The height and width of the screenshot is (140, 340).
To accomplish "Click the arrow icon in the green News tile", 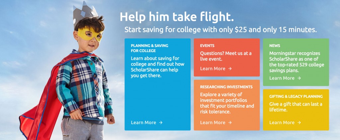I will [x=299, y=78].
